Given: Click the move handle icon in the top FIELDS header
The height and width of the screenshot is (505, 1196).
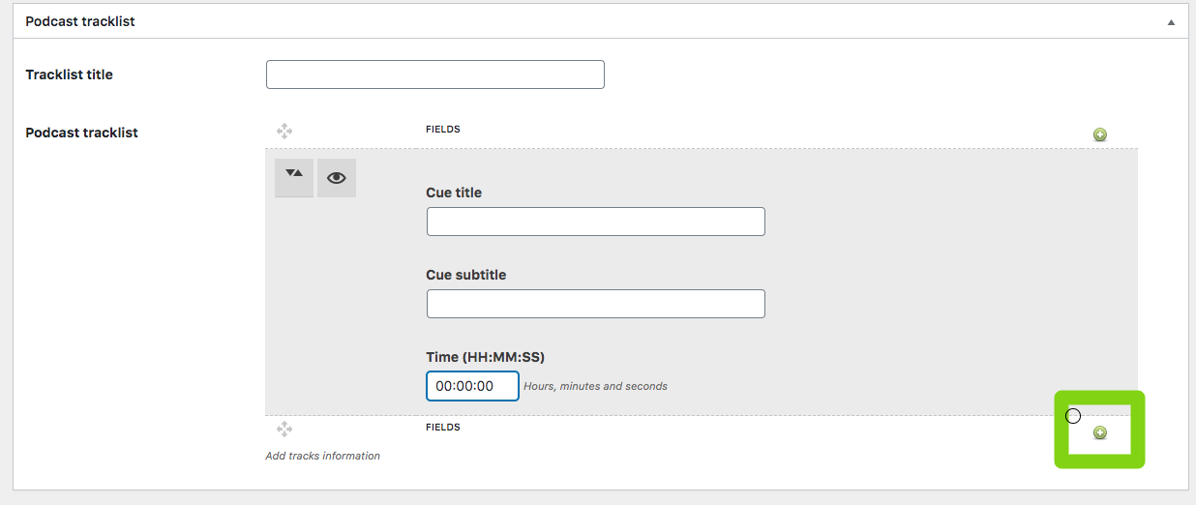Looking at the screenshot, I should coord(284,131).
